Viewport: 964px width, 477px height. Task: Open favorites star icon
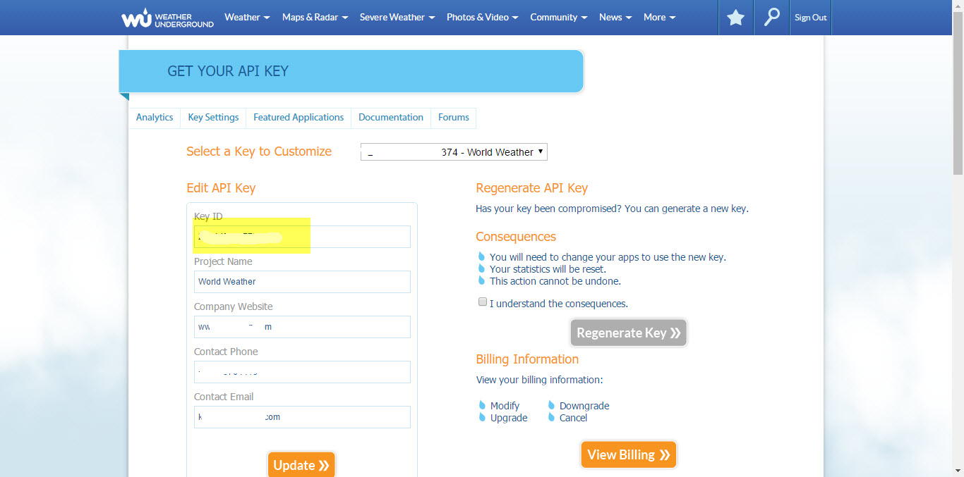[x=736, y=18]
